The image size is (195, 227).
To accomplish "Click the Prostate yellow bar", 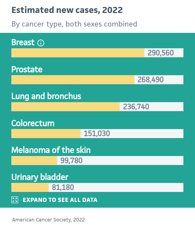I will click(73, 80).
